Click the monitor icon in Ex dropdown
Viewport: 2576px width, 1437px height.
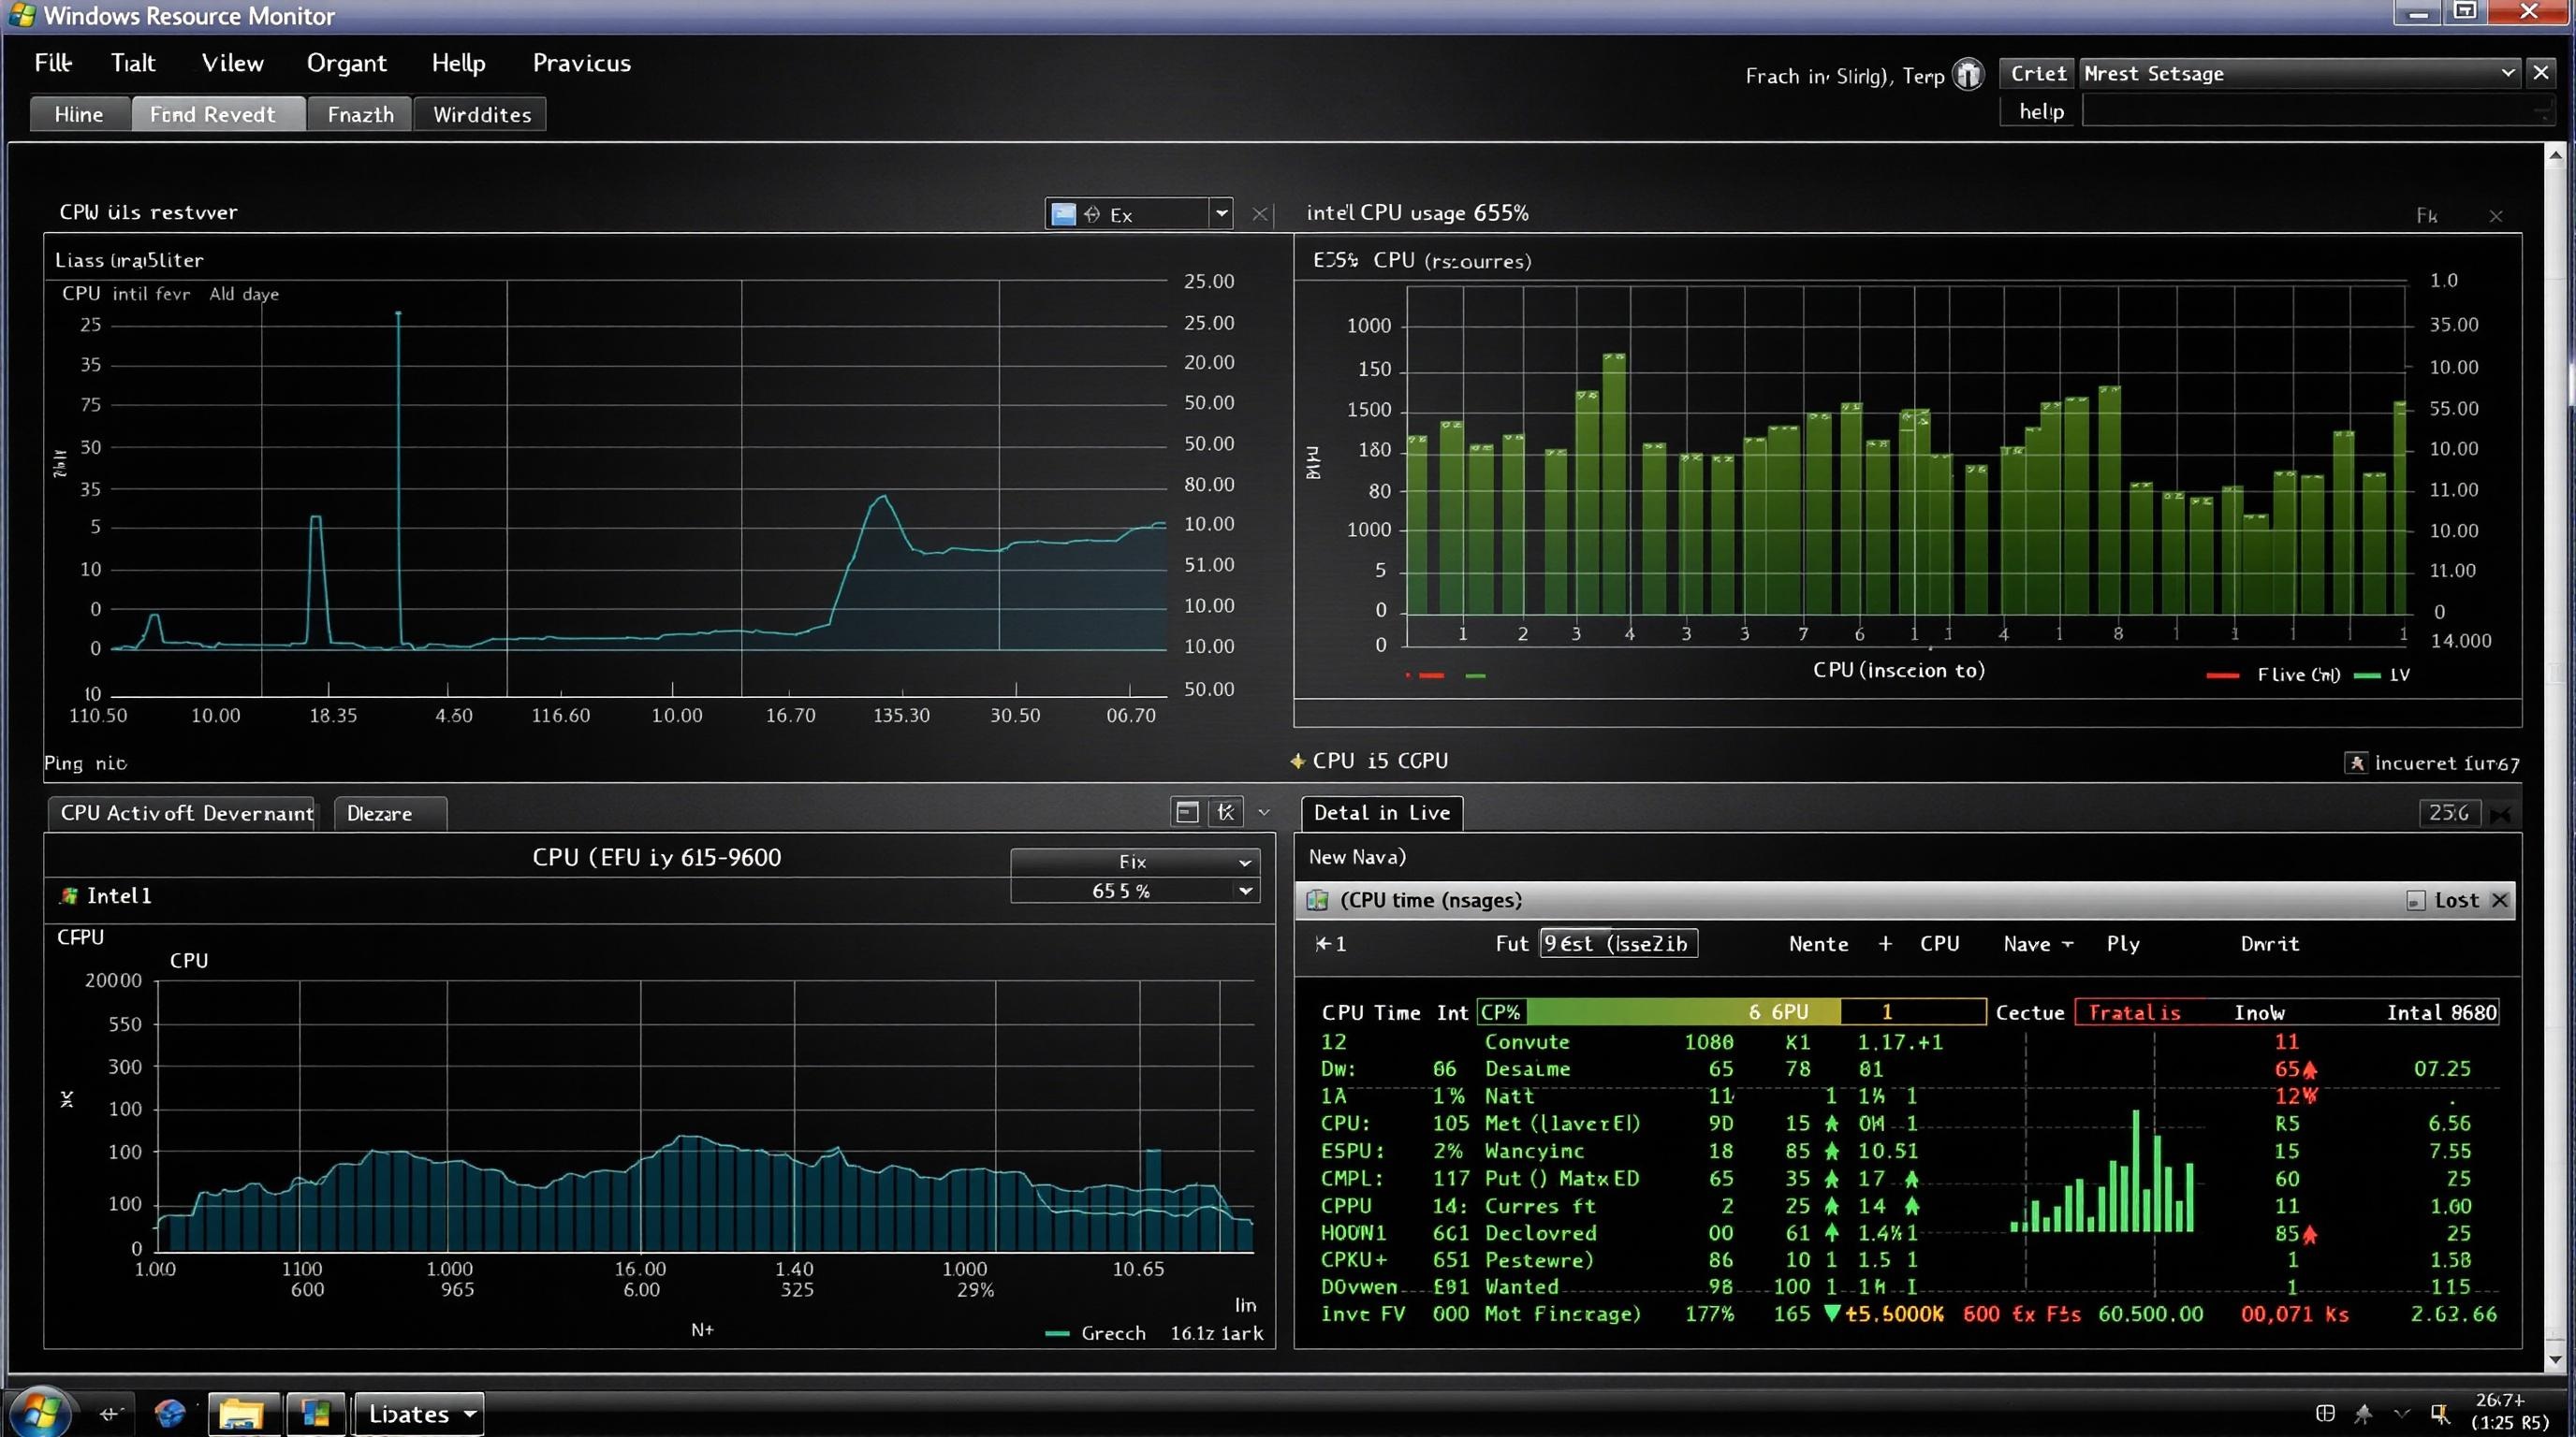(1064, 214)
